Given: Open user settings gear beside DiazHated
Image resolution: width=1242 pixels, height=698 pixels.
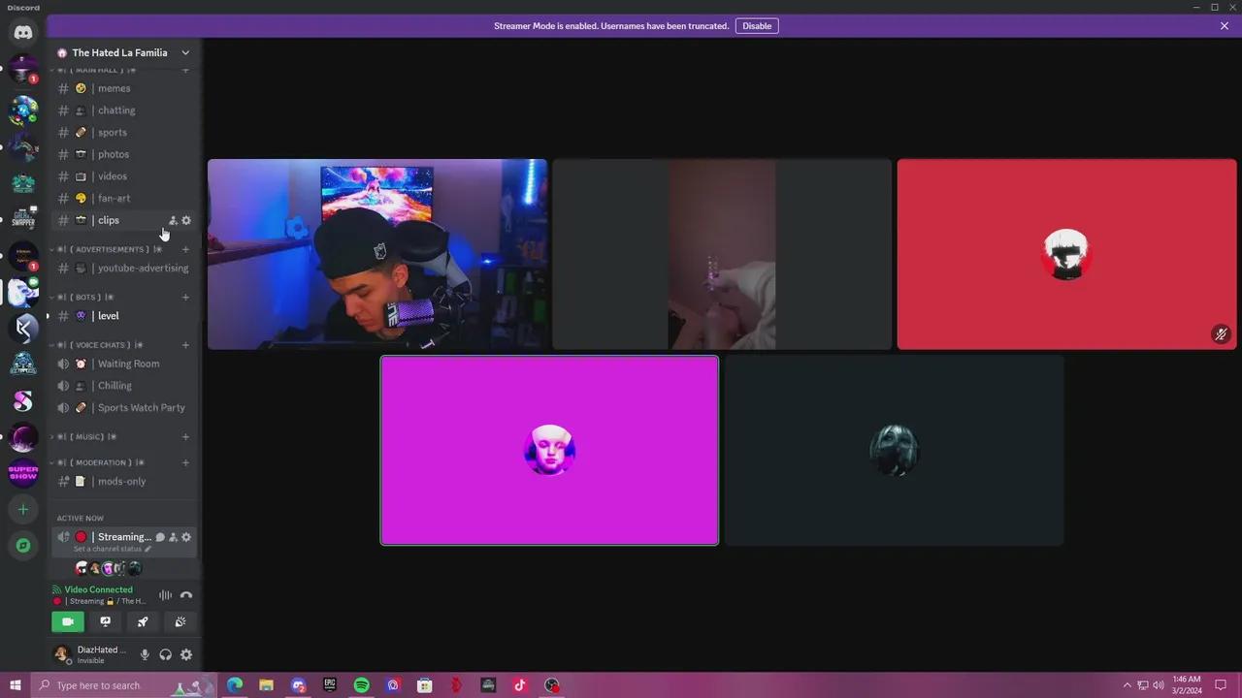Looking at the screenshot, I should [186, 654].
